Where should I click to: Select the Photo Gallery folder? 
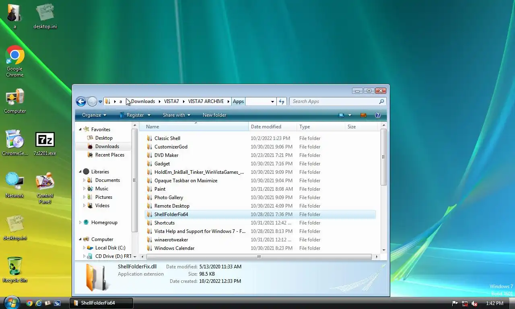pos(169,198)
